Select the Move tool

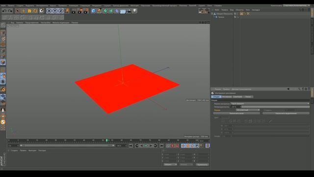coord(24,11)
